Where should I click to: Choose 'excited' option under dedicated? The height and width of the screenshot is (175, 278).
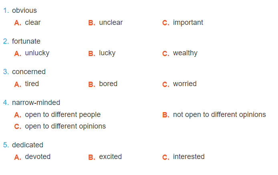105,157
